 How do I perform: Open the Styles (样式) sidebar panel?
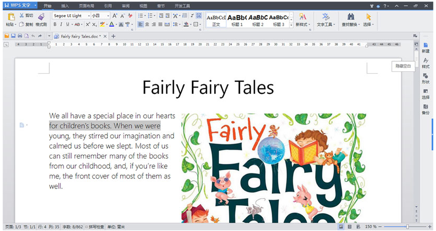click(425, 63)
